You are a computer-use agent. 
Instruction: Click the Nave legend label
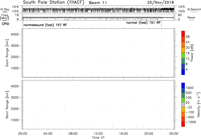pyautogui.click(x=191, y=17)
